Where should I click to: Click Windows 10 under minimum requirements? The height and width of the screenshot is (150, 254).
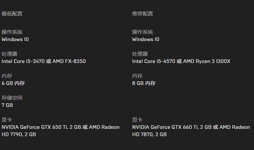click(15, 39)
